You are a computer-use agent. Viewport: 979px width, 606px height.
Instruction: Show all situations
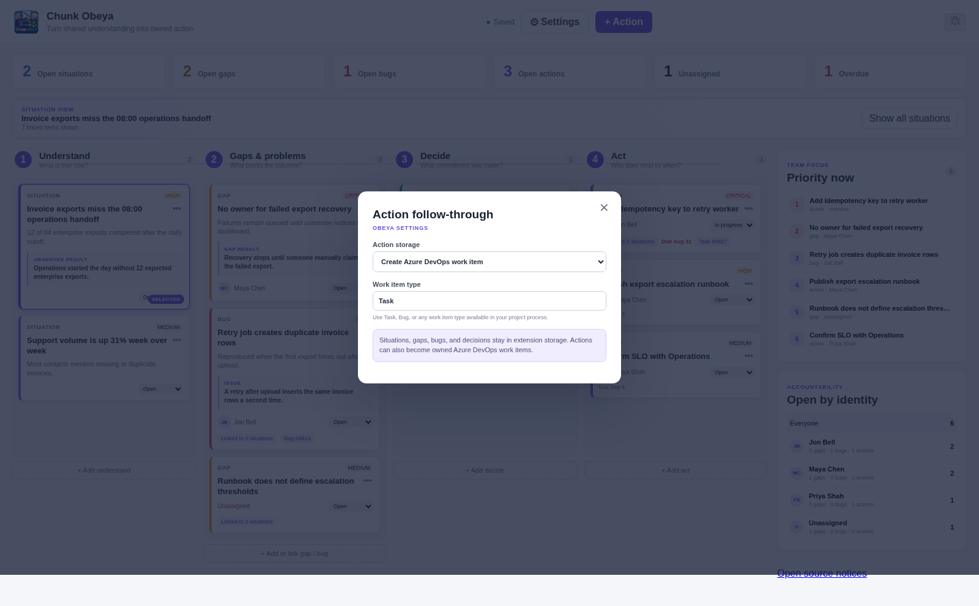[909, 119]
